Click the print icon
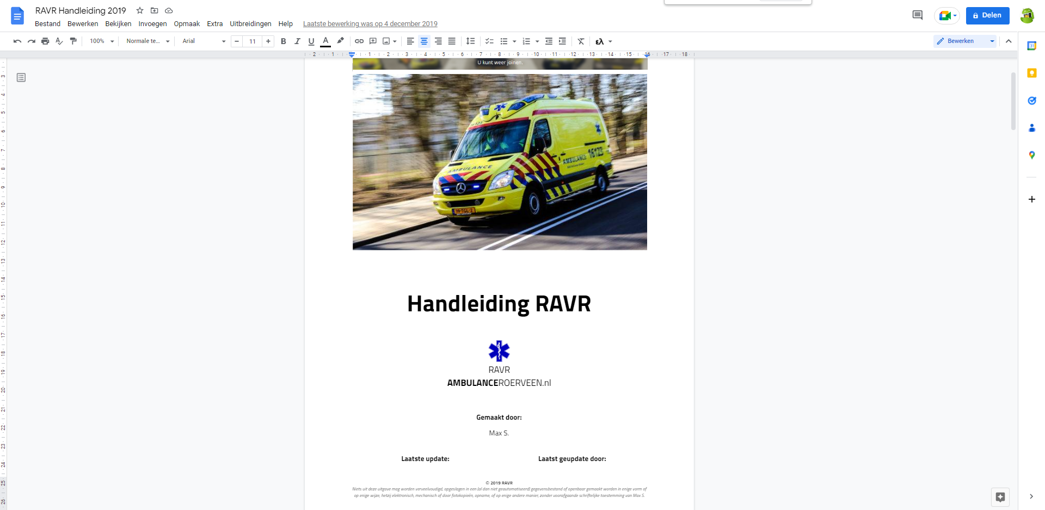The image size is (1045, 510). click(45, 41)
